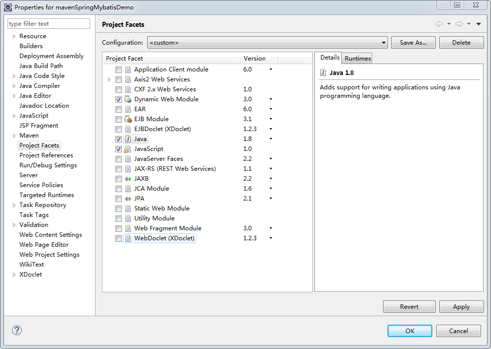Click the EJBDoclet (XDoclet) facet icon
Image resolution: width=491 pixels, height=349 pixels.
pos(128,129)
